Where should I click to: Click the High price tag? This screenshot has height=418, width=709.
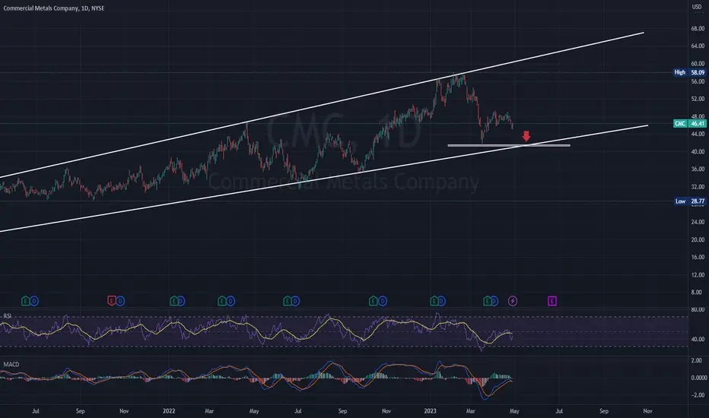click(x=679, y=72)
